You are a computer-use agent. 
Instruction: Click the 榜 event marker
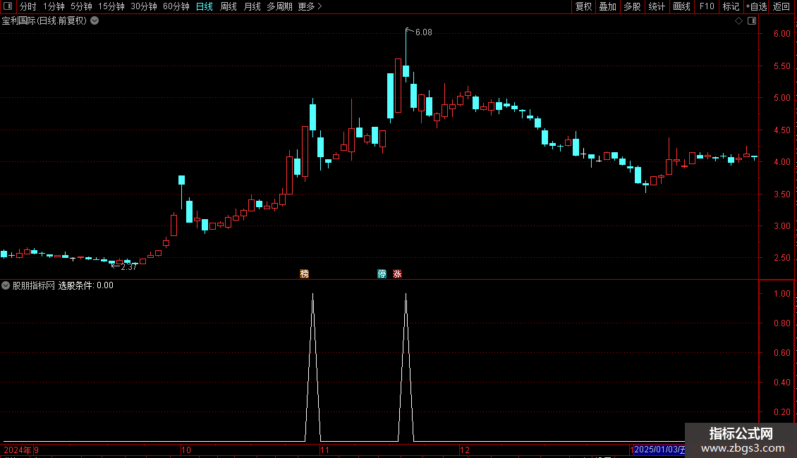[x=305, y=274]
